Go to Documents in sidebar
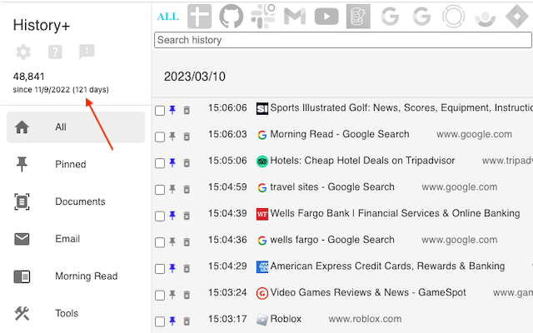Screen dimensions: 533x333 click(x=80, y=201)
